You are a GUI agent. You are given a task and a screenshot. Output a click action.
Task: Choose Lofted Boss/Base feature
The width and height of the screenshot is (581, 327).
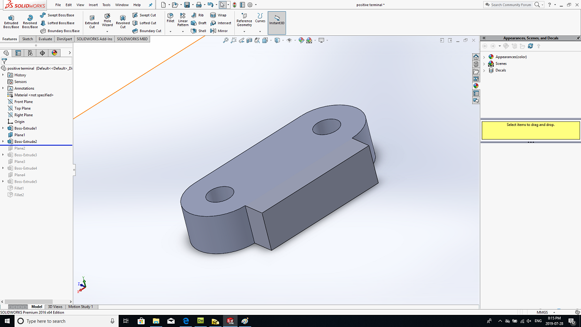pyautogui.click(x=57, y=23)
